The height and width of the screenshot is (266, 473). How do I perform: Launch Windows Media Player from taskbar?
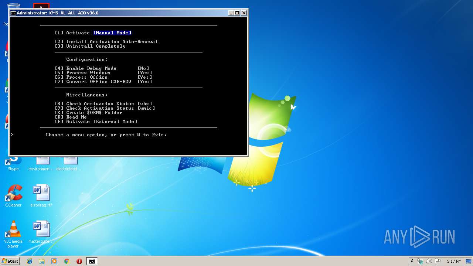pos(54,261)
